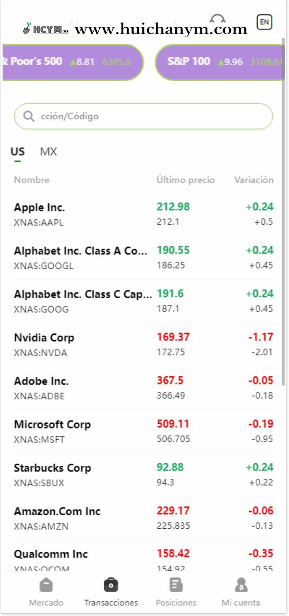Image resolution: width=289 pixels, height=616 pixels.
Task: Sort by the Nombre column header
Action: click(32, 180)
